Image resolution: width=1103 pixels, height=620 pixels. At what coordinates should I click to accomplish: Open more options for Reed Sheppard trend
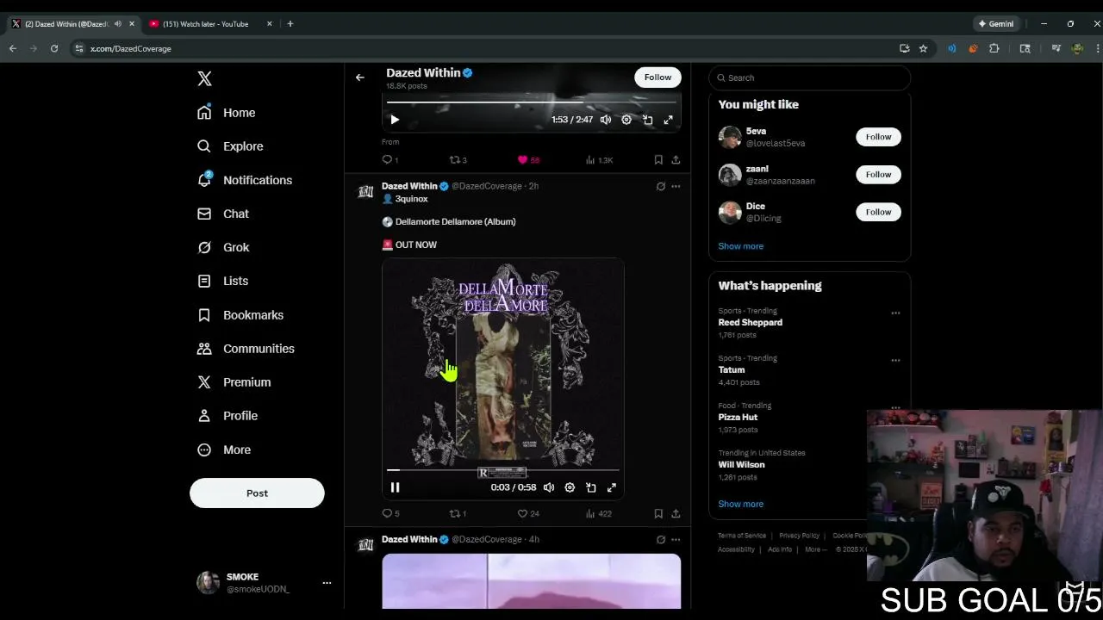point(895,313)
